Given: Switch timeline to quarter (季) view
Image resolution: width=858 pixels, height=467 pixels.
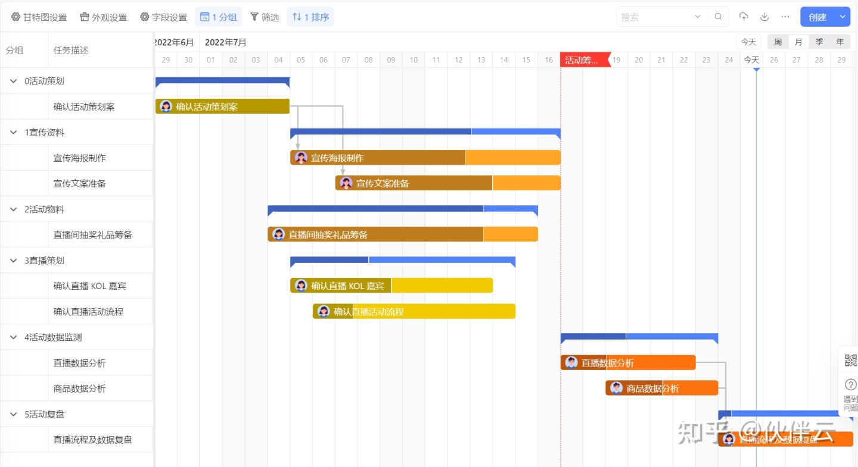Looking at the screenshot, I should 819,42.
